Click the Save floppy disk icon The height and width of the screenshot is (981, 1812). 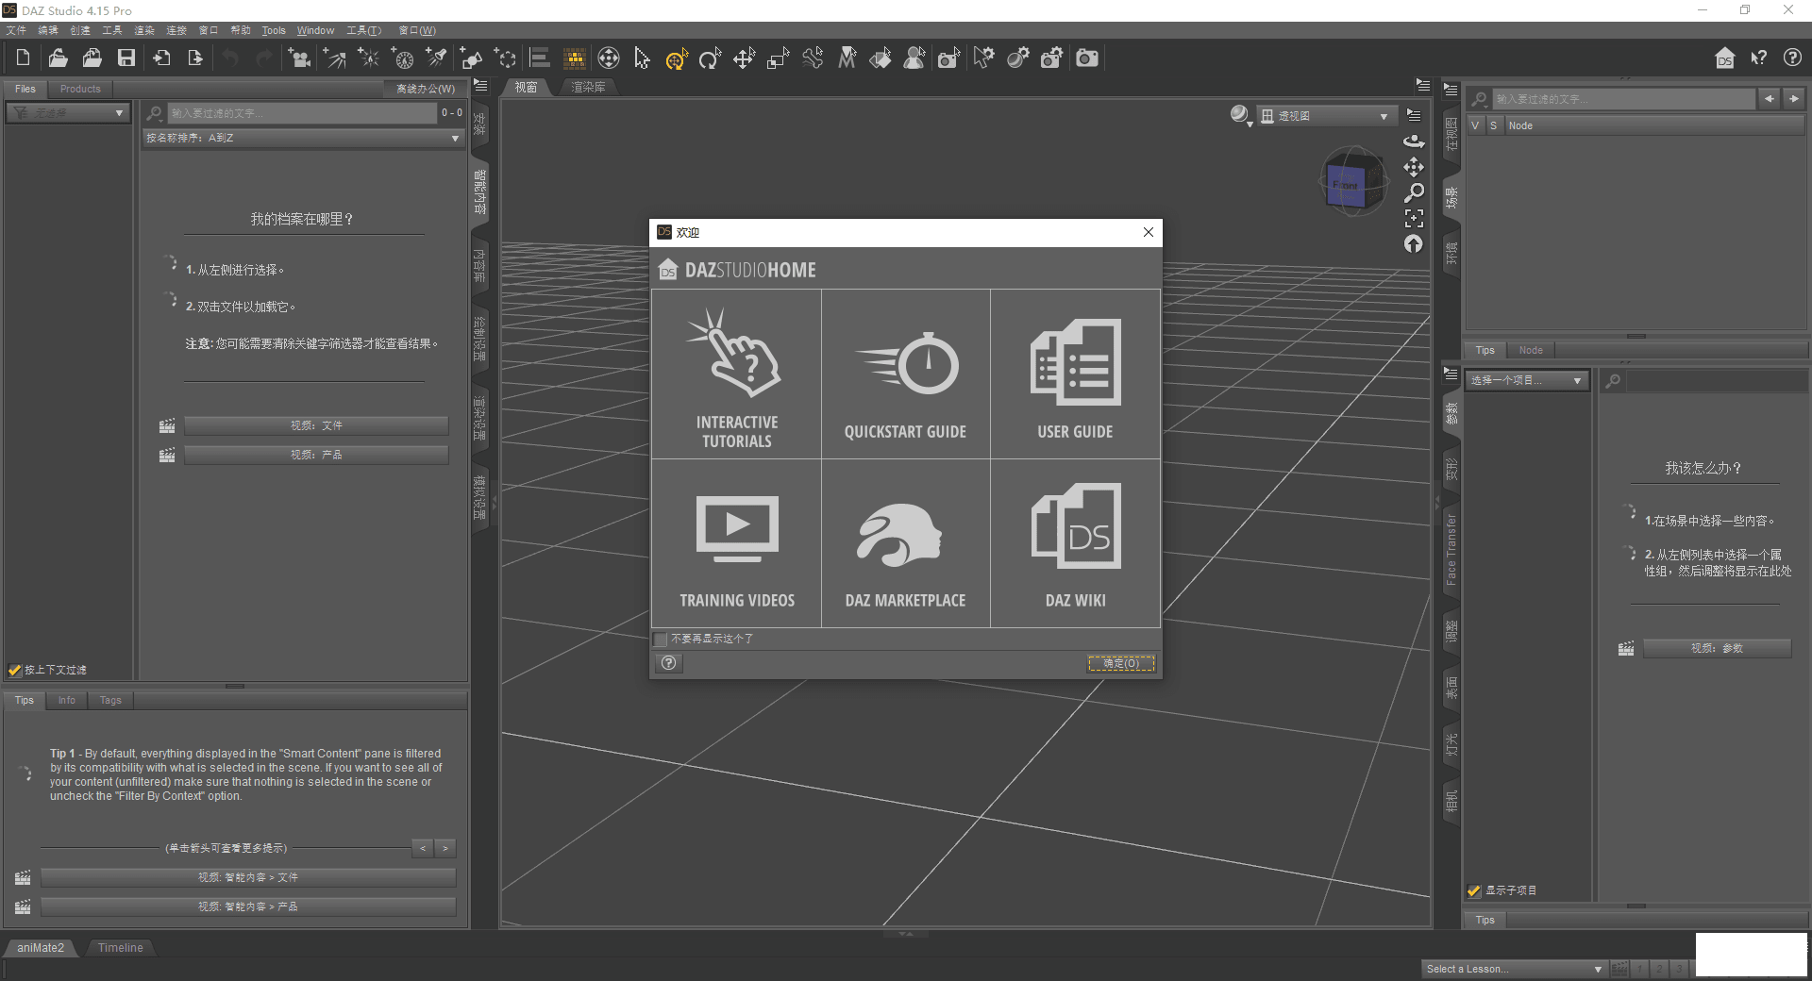(x=126, y=58)
